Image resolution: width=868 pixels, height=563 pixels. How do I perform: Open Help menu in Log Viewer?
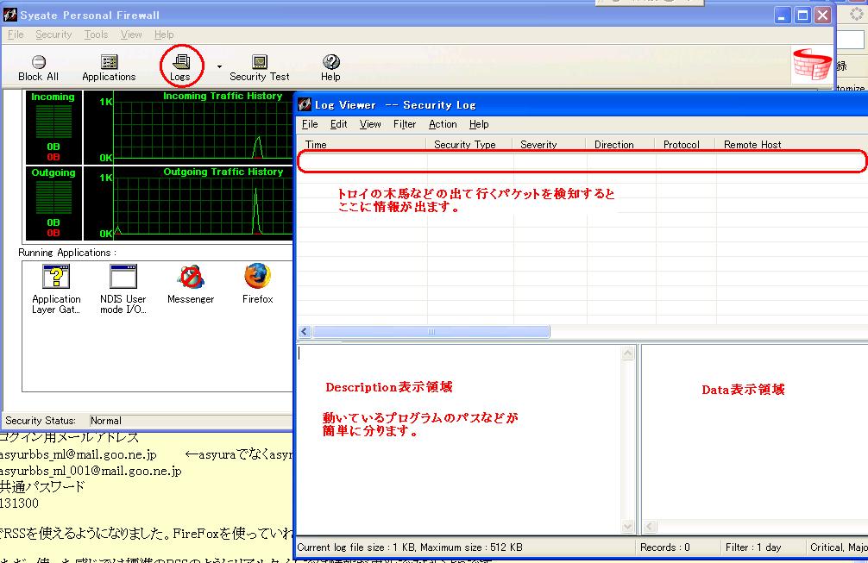point(479,124)
